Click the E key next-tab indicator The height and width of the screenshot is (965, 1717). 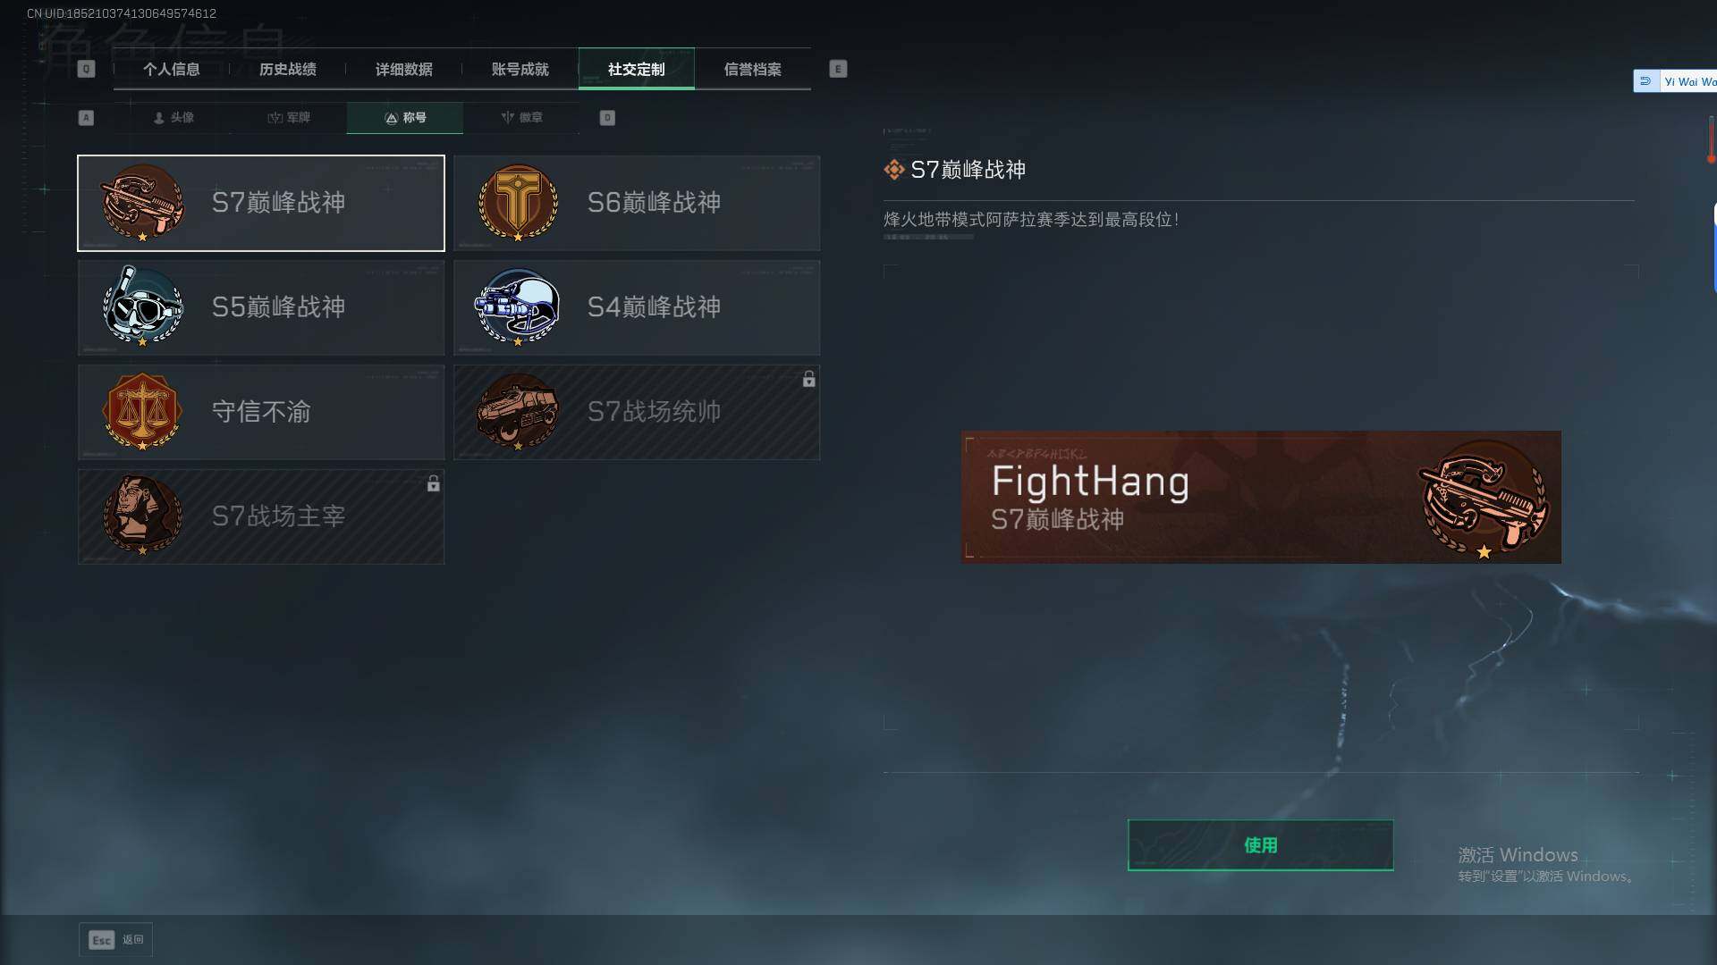838,69
